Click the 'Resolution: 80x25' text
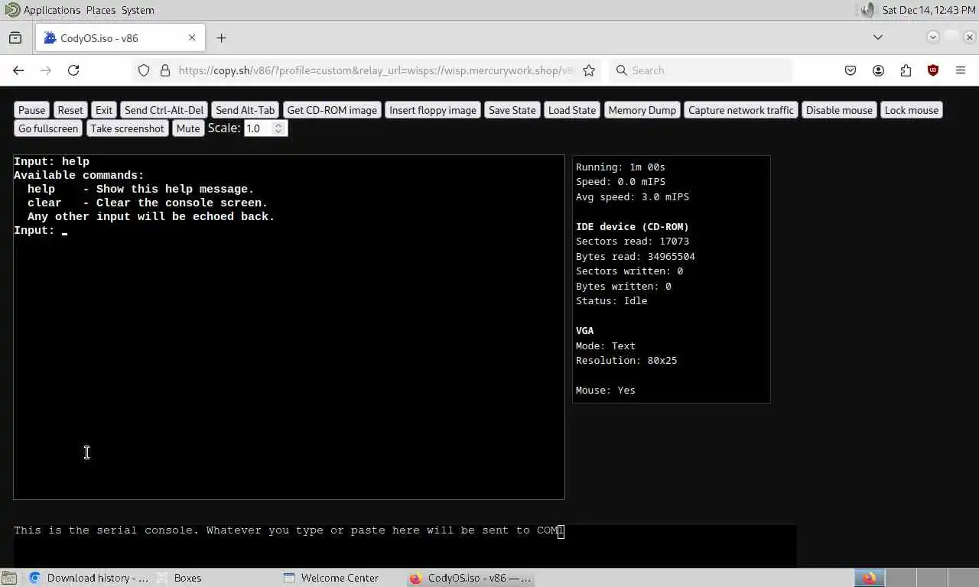The image size is (979, 587). pyautogui.click(x=626, y=361)
